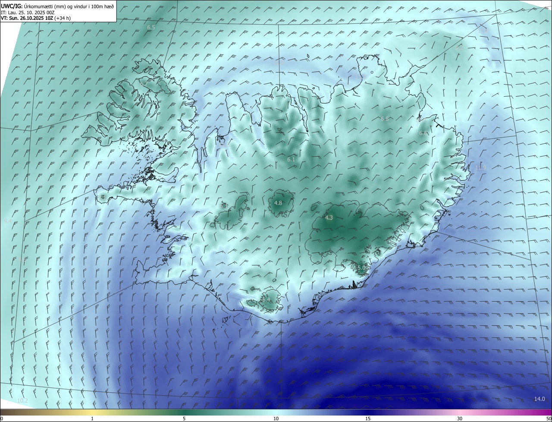Click the 4.8 value on Hofsjökull glacier

278,203
